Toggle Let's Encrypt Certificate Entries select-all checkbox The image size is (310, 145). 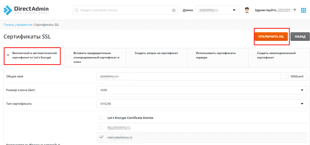click(101, 118)
